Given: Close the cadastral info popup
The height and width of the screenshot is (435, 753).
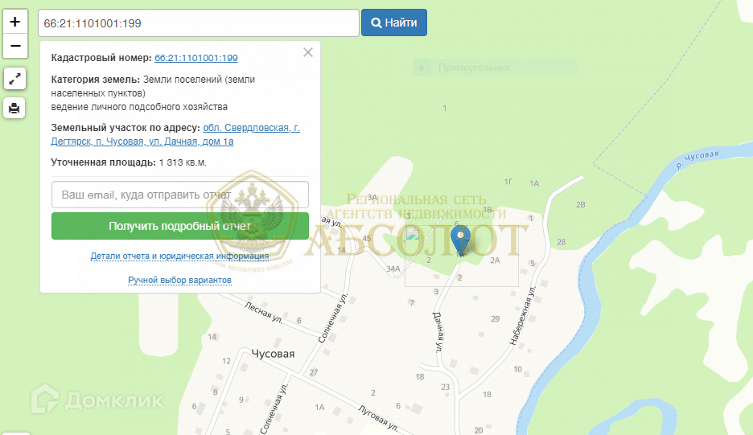Looking at the screenshot, I should click(308, 52).
